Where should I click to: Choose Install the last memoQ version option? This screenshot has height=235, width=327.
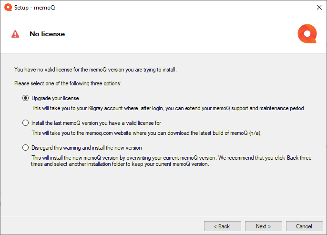point(25,123)
